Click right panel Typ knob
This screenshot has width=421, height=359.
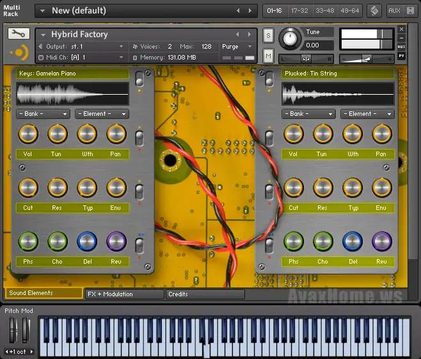click(353, 187)
